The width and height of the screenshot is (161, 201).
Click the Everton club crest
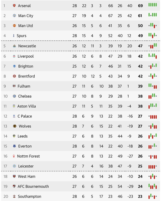tap(14, 146)
